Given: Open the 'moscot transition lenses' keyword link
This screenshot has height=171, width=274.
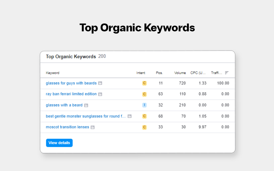Looking at the screenshot, I should 67,127.
